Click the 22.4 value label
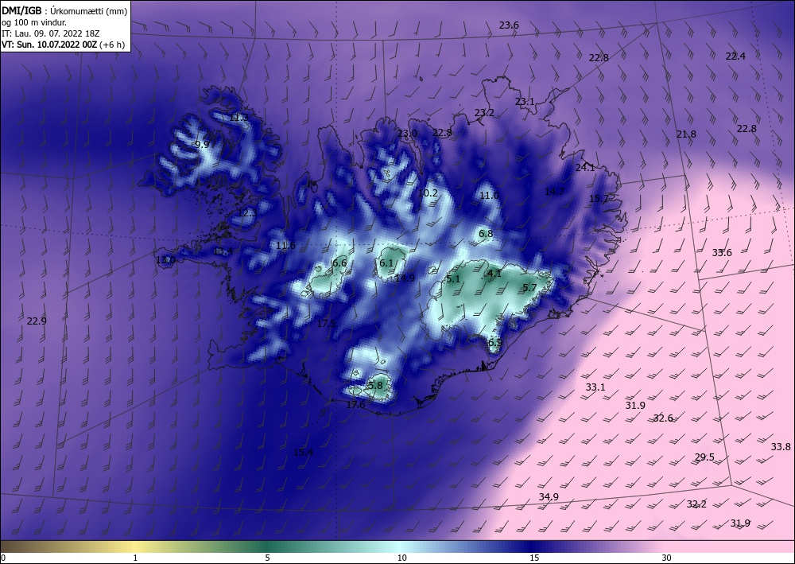 pyautogui.click(x=735, y=56)
